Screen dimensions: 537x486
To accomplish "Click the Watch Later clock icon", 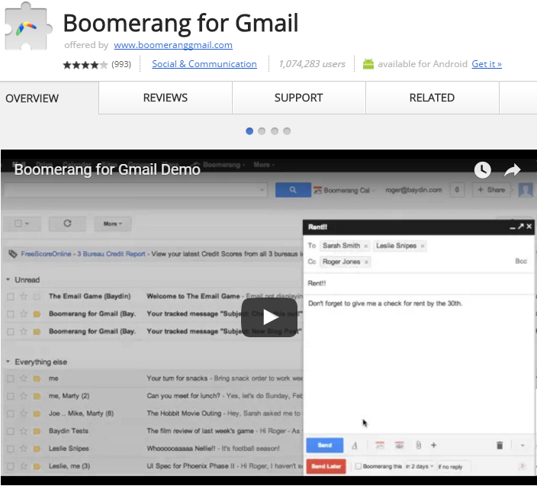I will (x=482, y=169).
